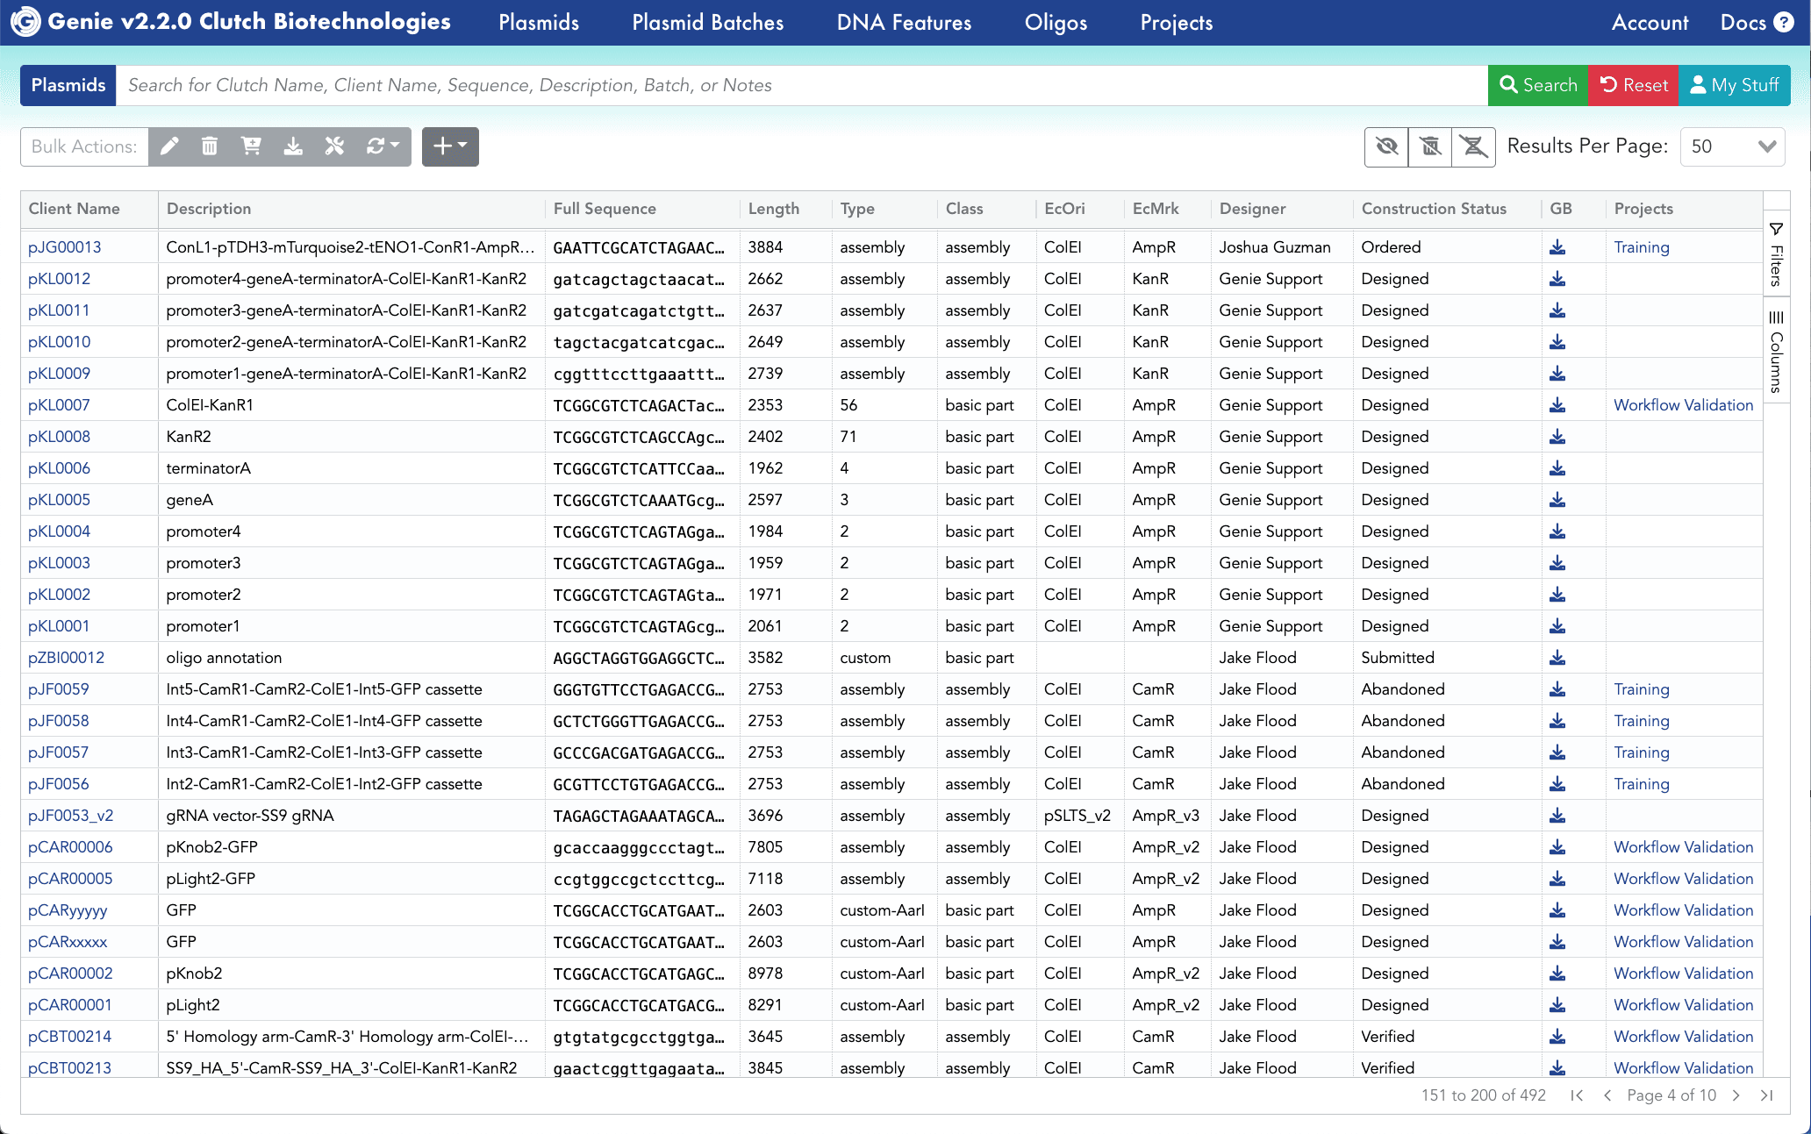This screenshot has height=1134, width=1811.
Task: Click the red Reset button
Action: (1633, 85)
